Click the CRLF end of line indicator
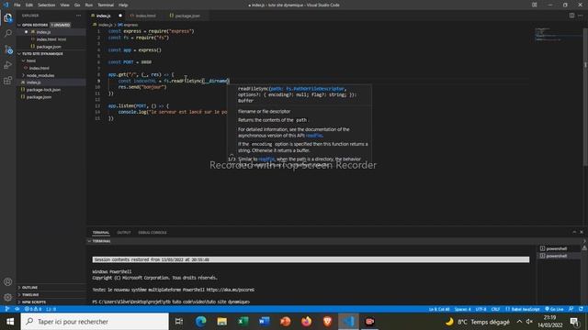 [x=495, y=309]
